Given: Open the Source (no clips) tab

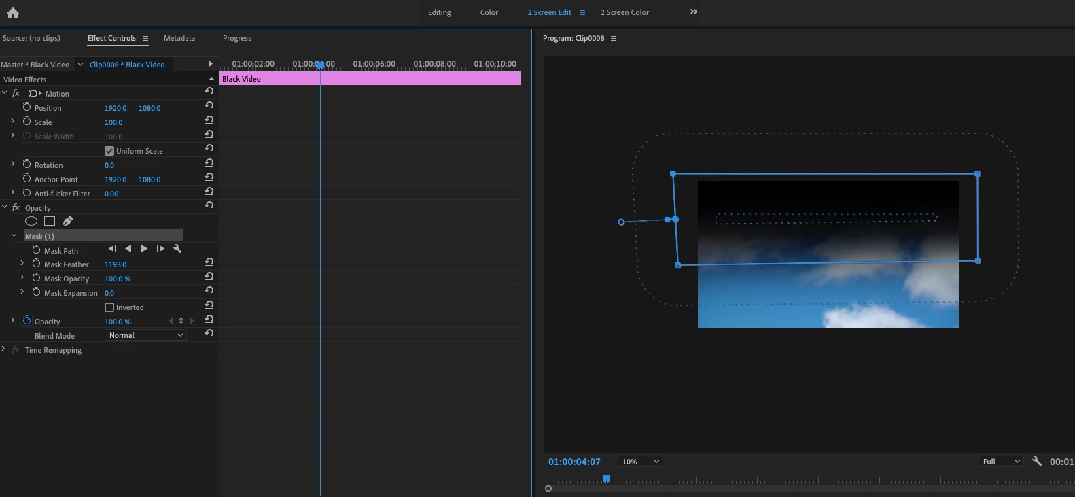Looking at the screenshot, I should (x=31, y=38).
